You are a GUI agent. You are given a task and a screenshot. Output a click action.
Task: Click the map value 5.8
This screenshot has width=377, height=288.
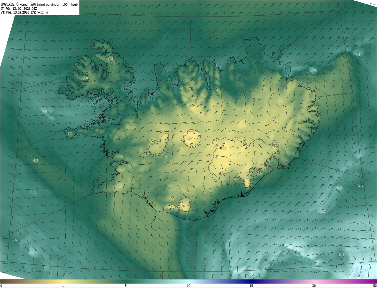coord(271,266)
